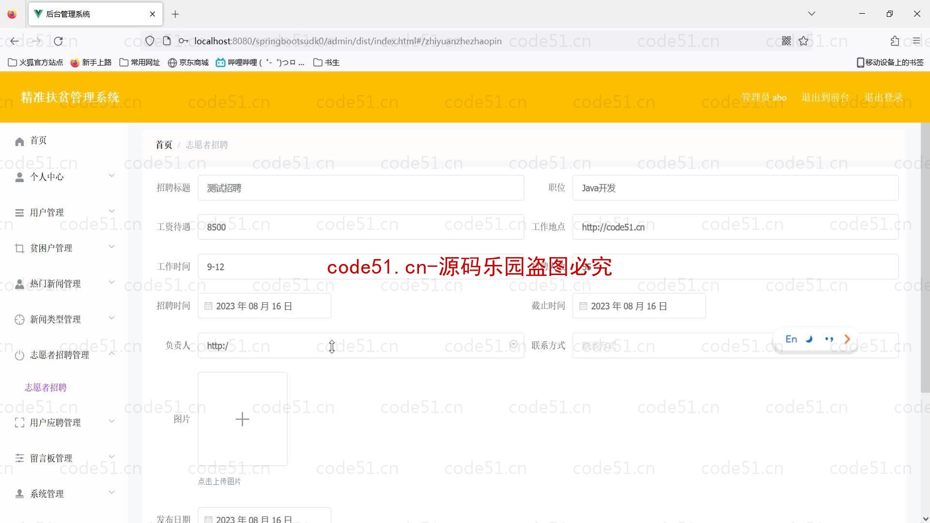Image resolution: width=930 pixels, height=523 pixels.
Task: Click the user icon beside 热门新闻管理
Action: coord(19,284)
